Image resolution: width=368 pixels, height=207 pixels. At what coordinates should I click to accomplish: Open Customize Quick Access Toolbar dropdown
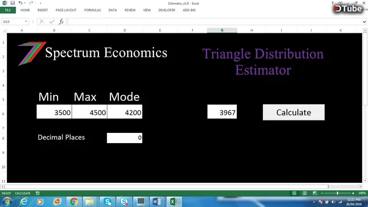(40, 3)
